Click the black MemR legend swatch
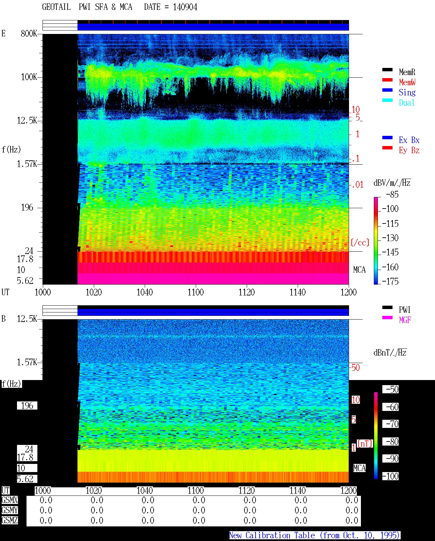 387,70
